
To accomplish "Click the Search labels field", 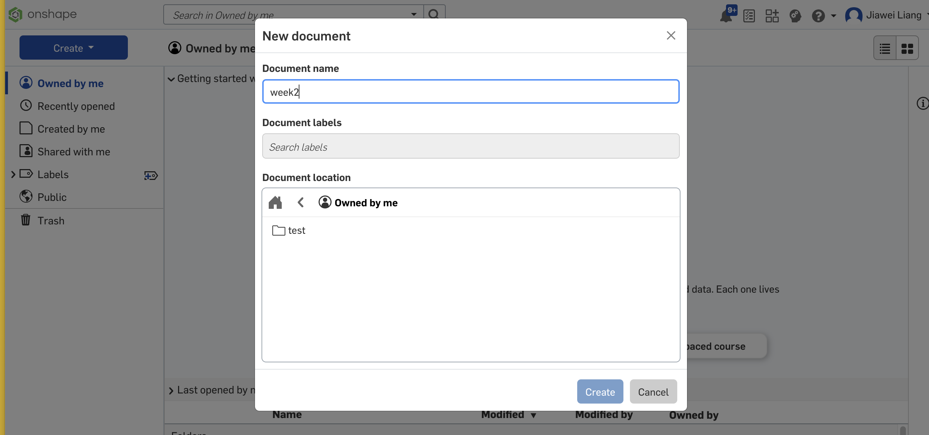I will click(471, 146).
